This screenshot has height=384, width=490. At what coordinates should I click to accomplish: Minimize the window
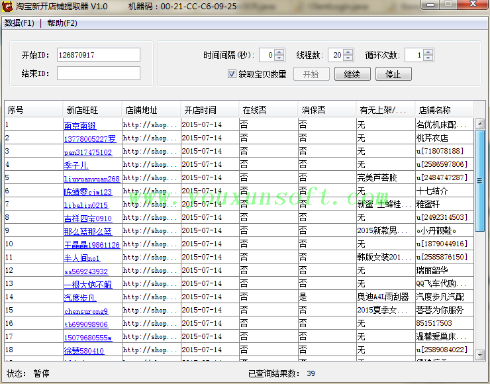430,5
